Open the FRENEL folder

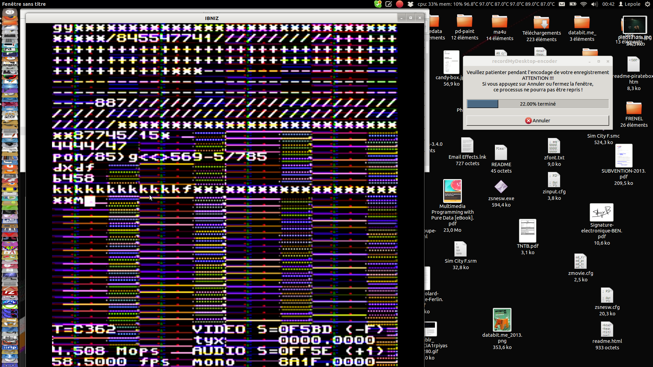634,108
